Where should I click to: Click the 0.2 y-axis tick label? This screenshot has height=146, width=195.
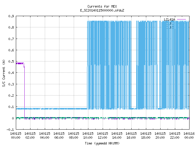click(x=11, y=96)
